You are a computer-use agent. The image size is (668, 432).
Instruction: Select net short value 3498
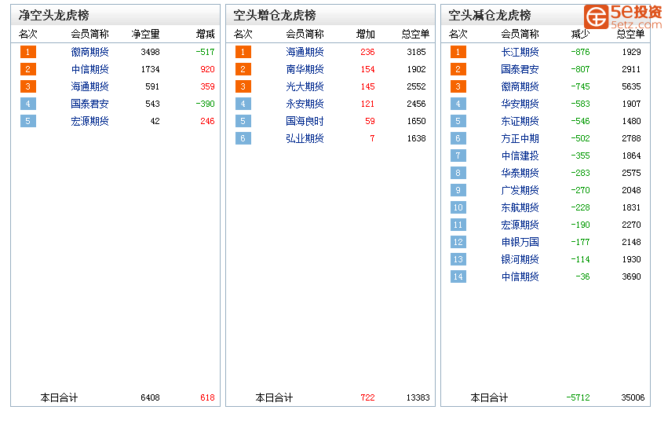click(x=151, y=52)
